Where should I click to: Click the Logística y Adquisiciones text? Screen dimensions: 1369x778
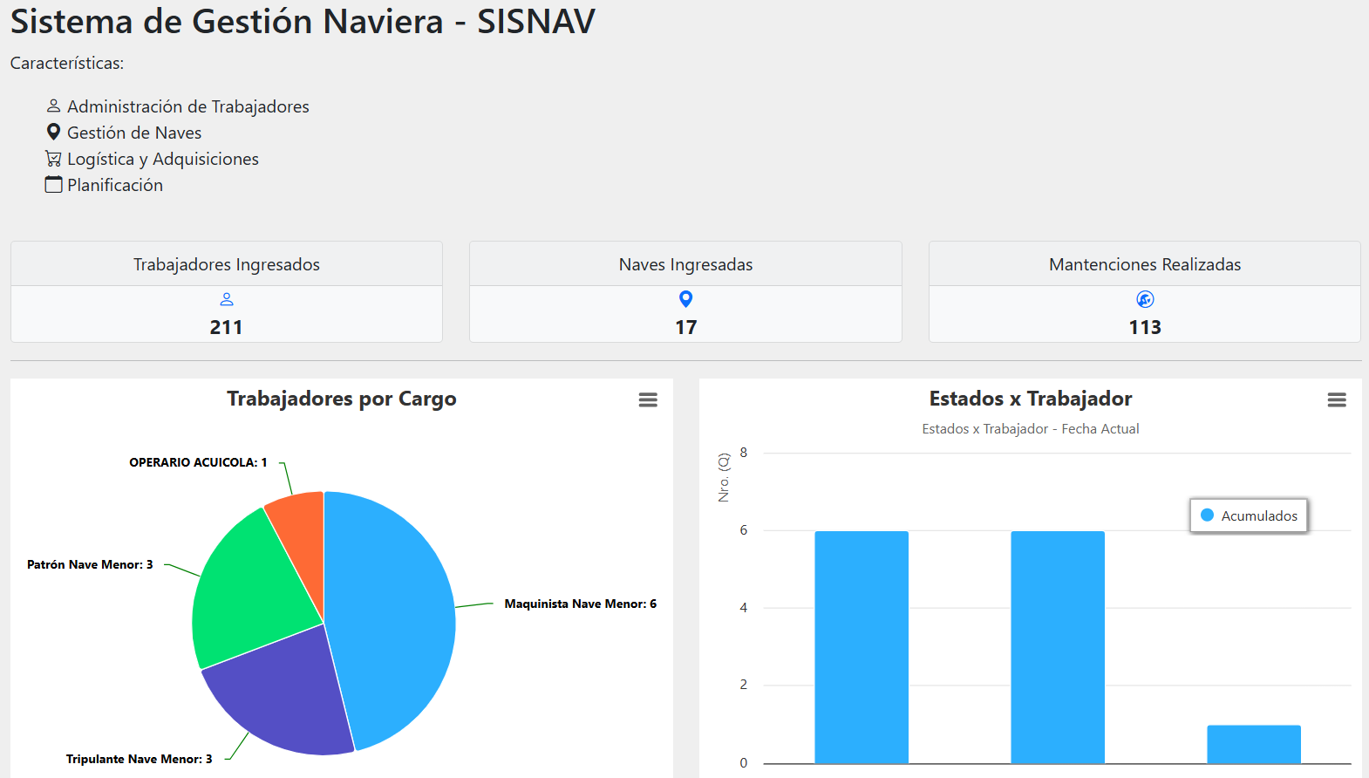click(x=163, y=159)
